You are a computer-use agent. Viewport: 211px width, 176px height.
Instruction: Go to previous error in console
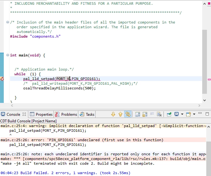pos(120,115)
